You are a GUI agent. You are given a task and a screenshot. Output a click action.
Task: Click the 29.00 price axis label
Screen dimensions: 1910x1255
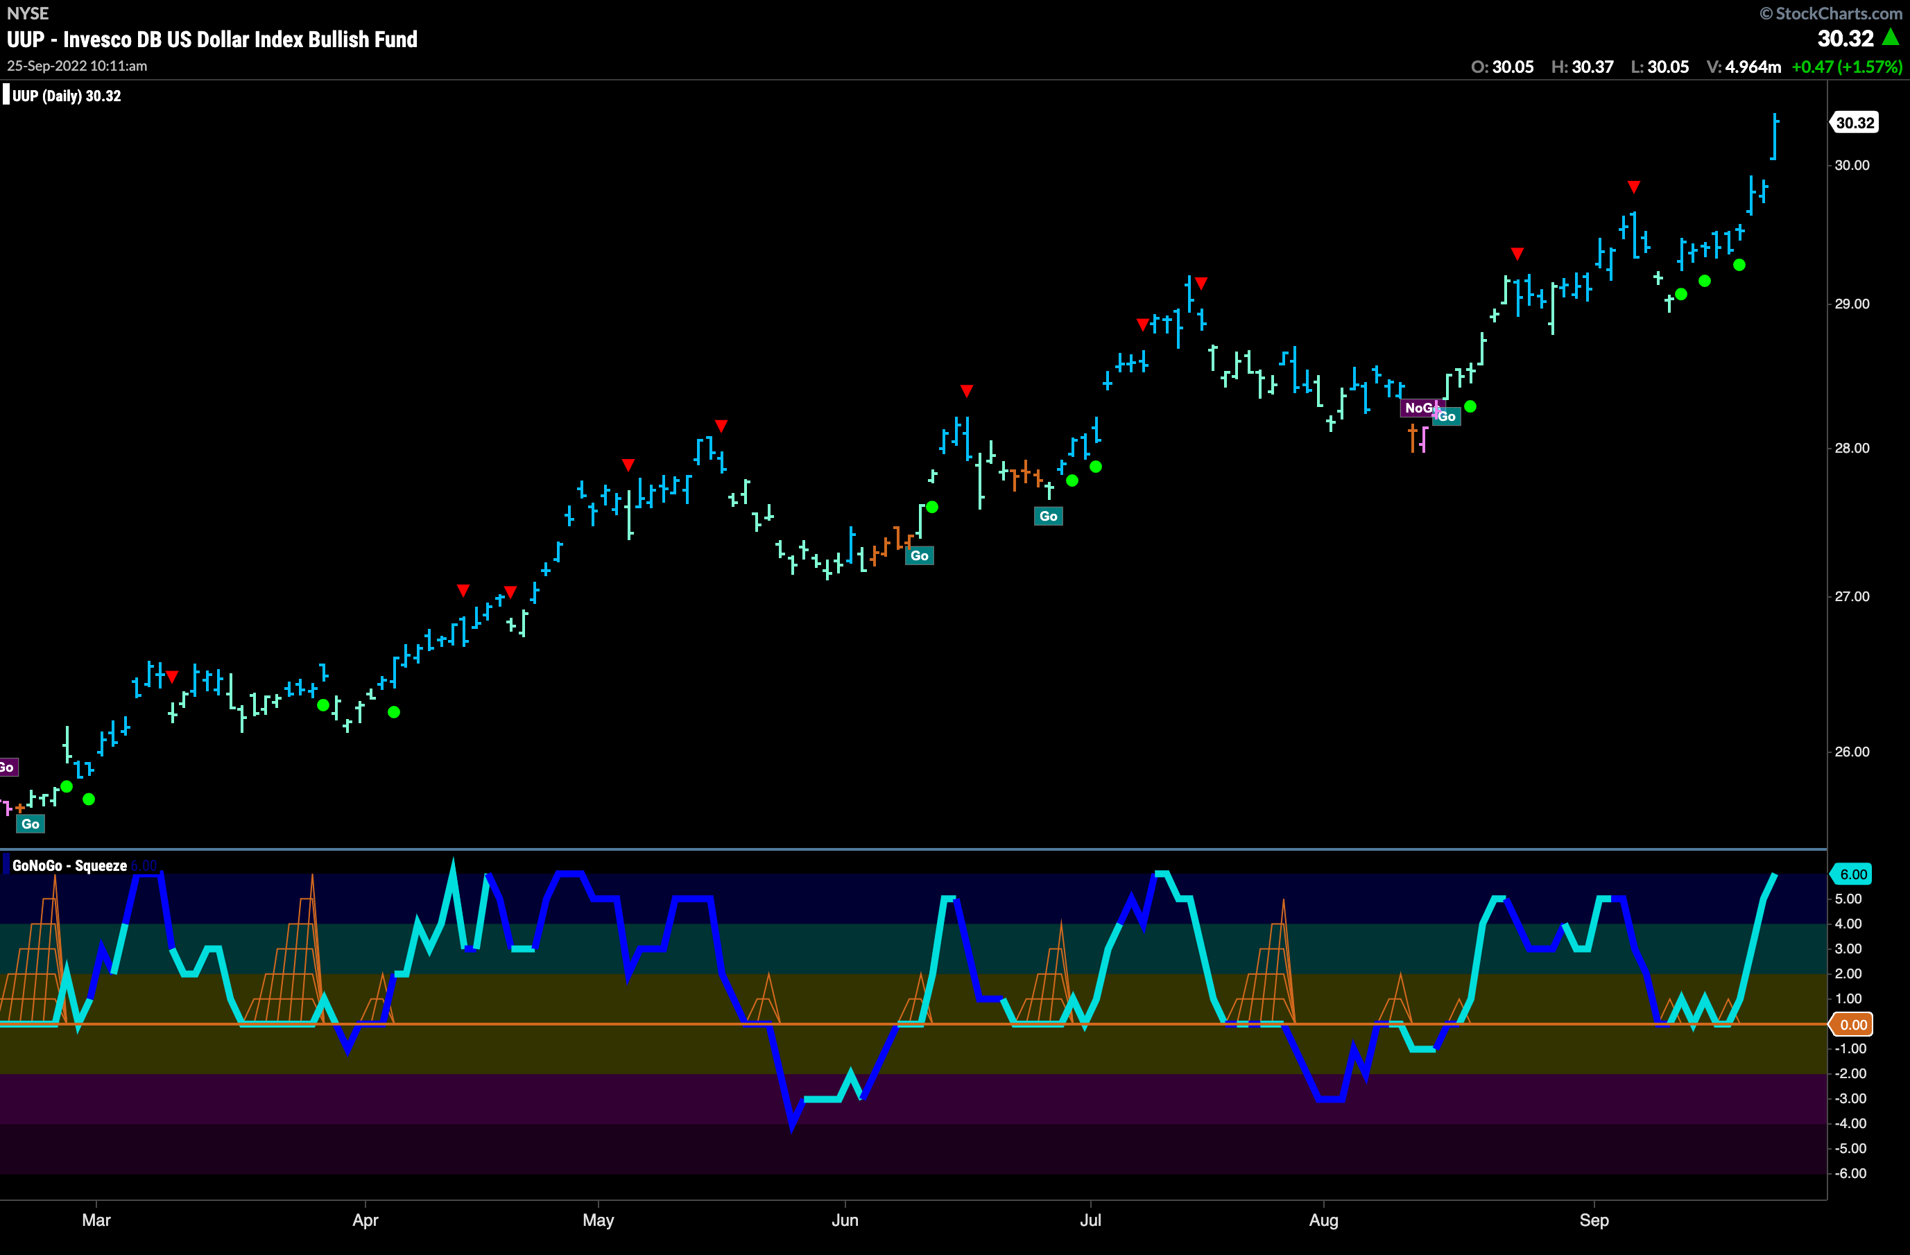(x=1852, y=304)
